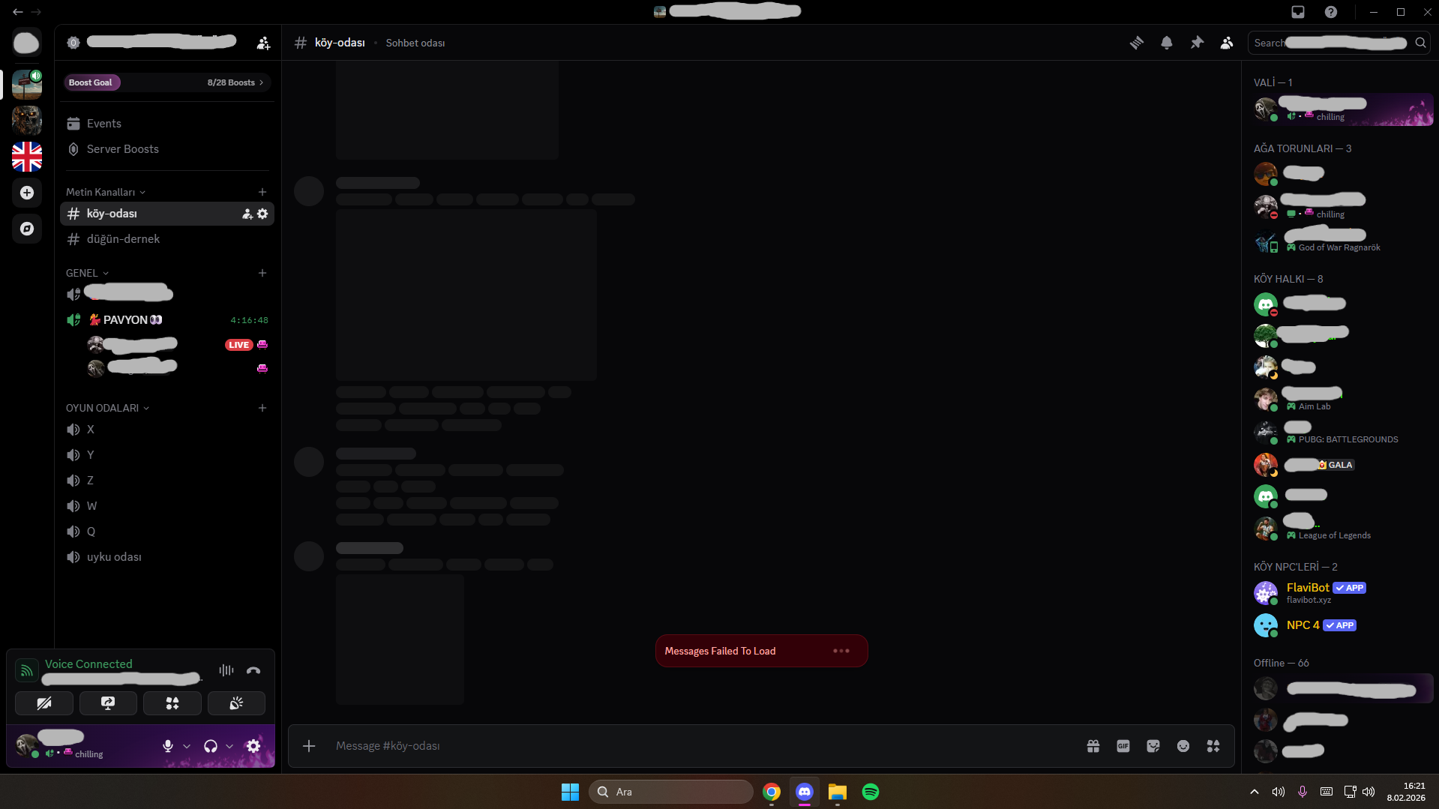Viewport: 1439px width, 809px height.
Task: Open audio output options chevron
Action: [229, 746]
